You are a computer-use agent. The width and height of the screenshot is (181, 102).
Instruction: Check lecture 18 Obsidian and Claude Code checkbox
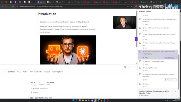click(x=140, y=74)
